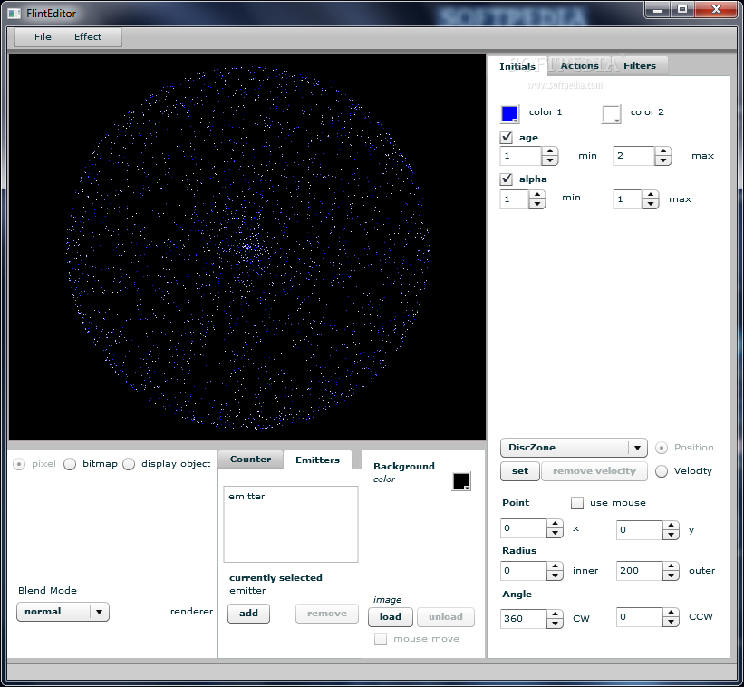Open the color 1 blue swatch picker

tap(510, 114)
